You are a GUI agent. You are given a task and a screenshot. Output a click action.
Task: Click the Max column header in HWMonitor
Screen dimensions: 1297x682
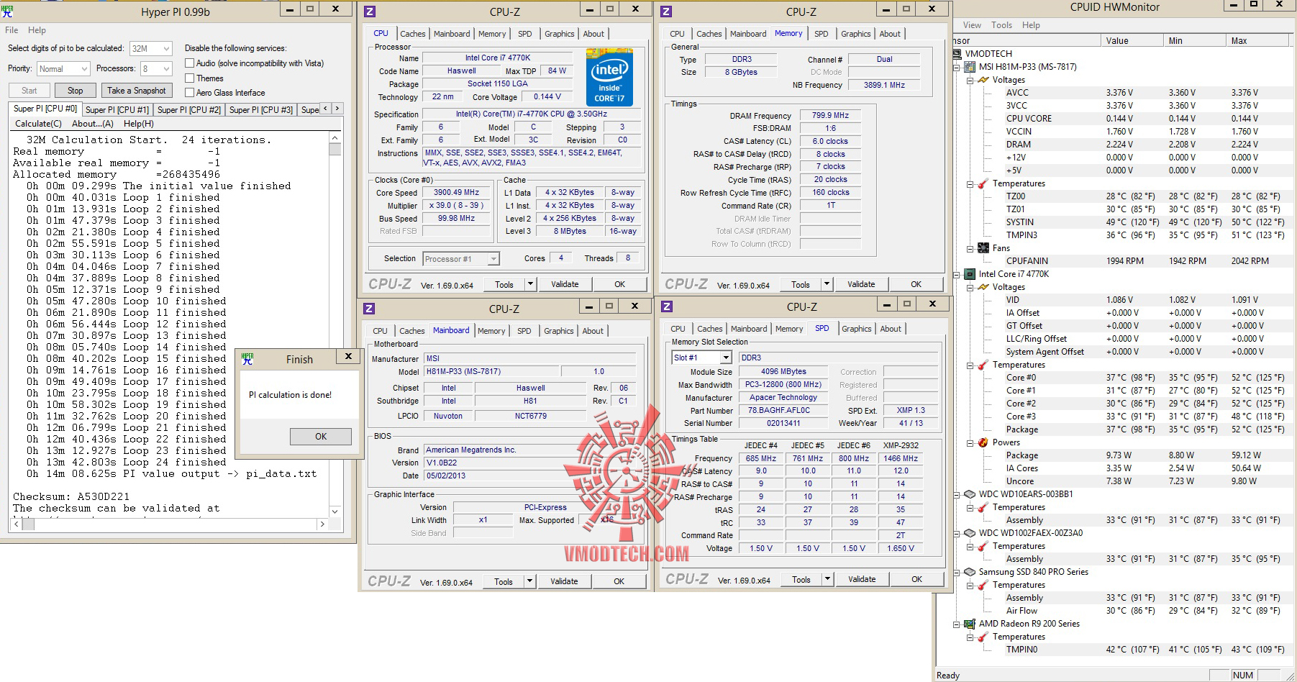tap(1256, 41)
